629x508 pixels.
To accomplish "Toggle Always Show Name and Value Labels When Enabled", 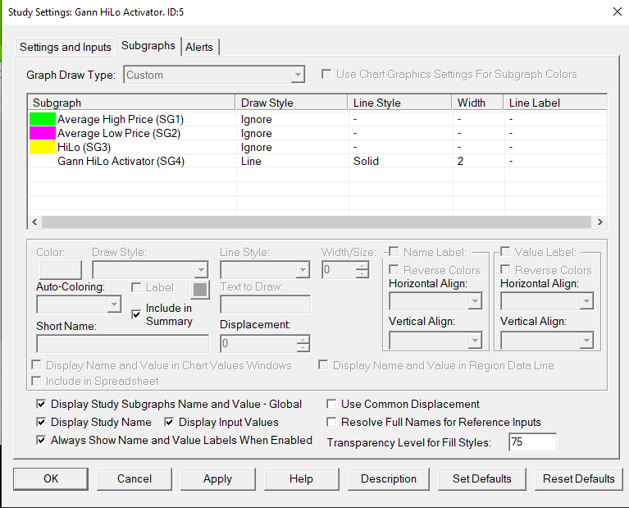I will coord(41,440).
